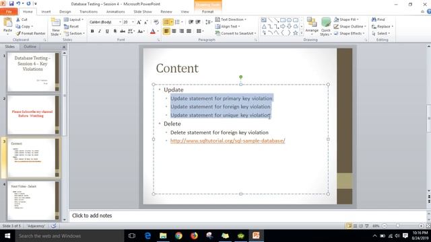Choose the five-point star shape
This screenshot has height=242, width=431.
click(x=296, y=33)
